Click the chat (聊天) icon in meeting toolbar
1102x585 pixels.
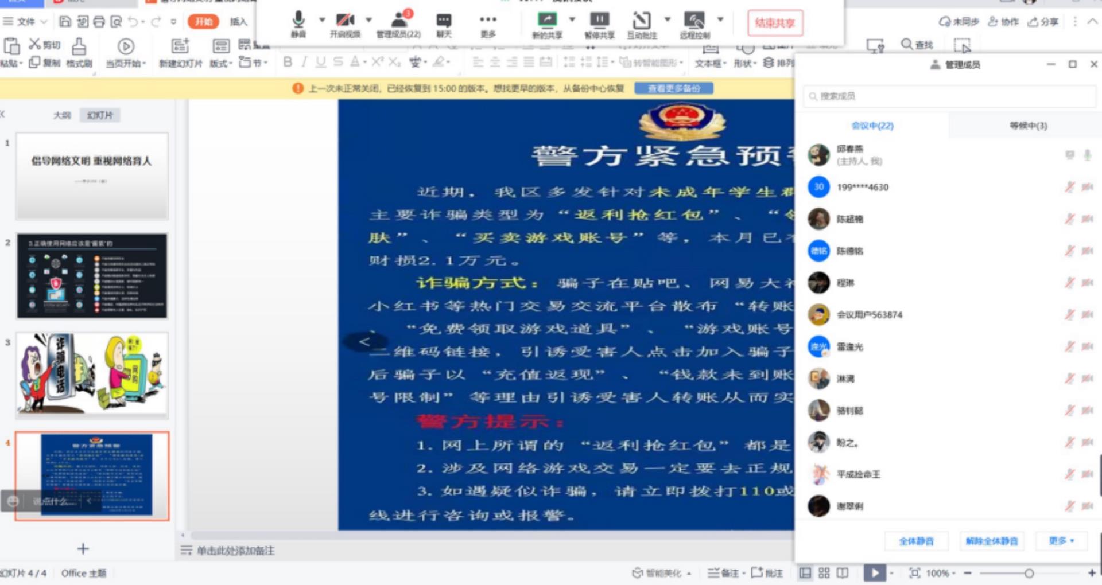(x=443, y=24)
